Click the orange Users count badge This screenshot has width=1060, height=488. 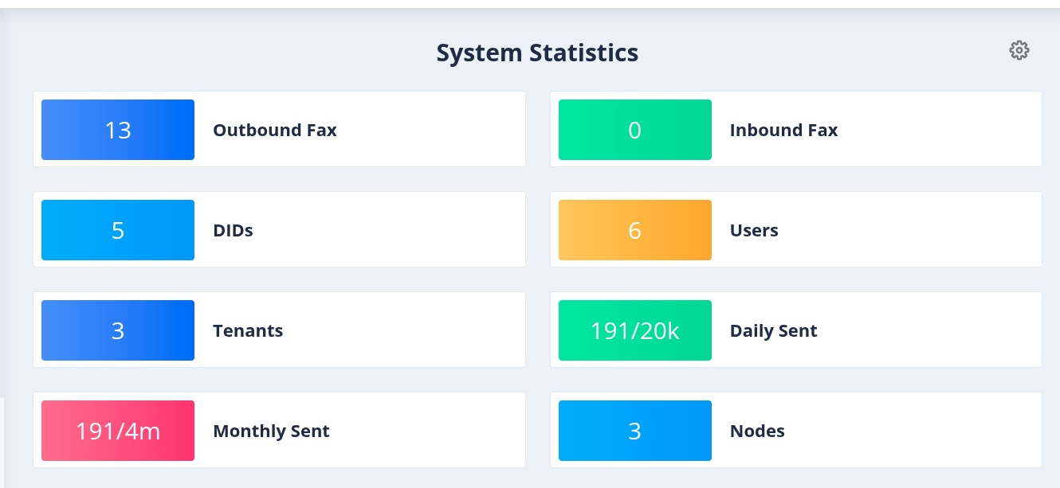(x=634, y=230)
